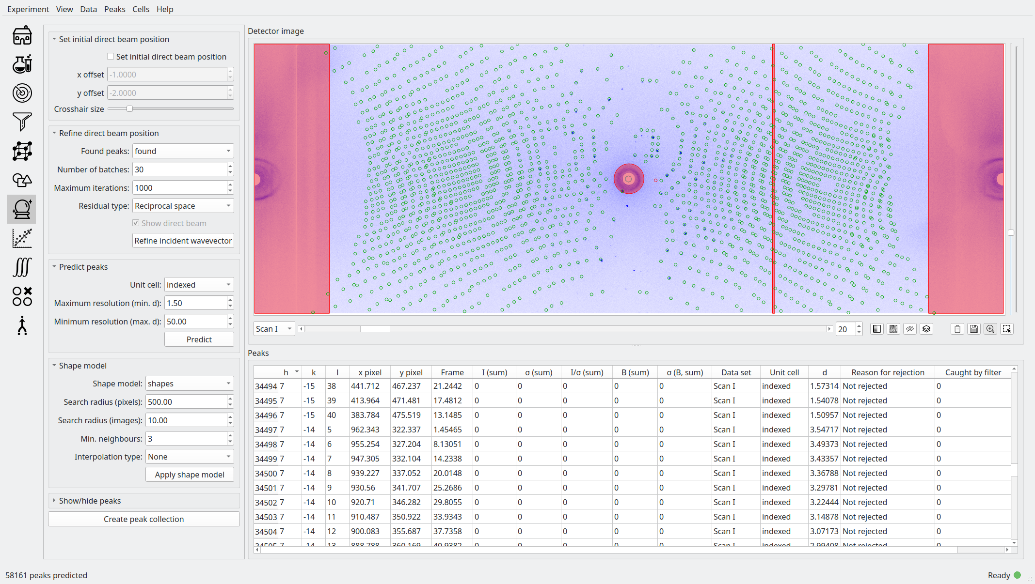Open the unit cell indexing icon

pyautogui.click(x=22, y=151)
